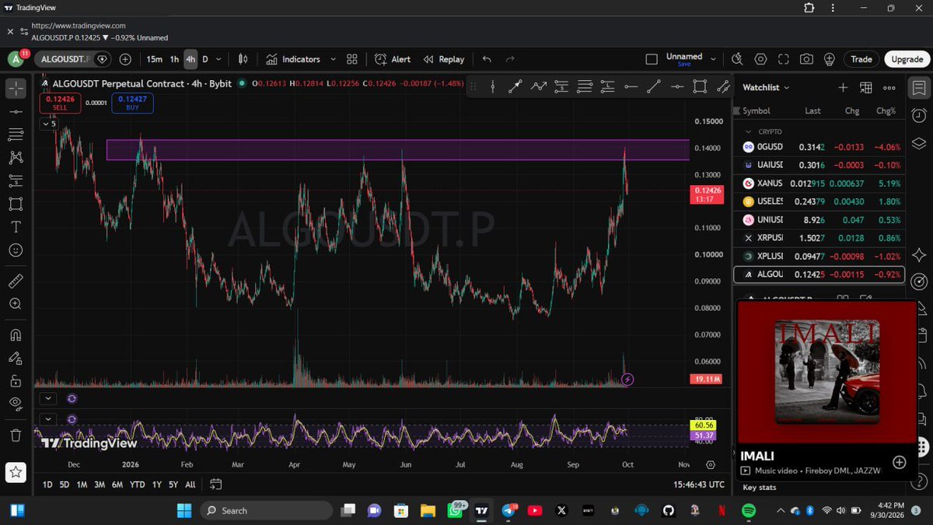Open the layout grid templates button

[x=352, y=59]
